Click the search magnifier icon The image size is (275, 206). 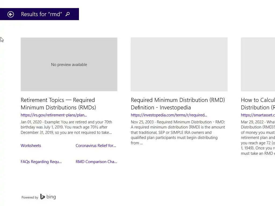tap(68, 14)
